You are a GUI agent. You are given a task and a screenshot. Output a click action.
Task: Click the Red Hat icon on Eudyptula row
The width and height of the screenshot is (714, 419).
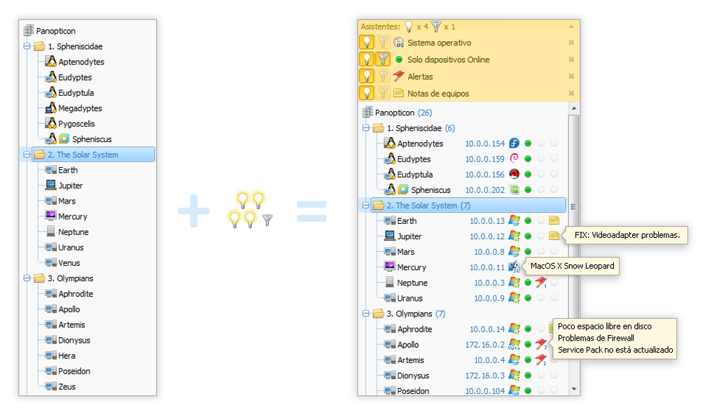coord(514,174)
